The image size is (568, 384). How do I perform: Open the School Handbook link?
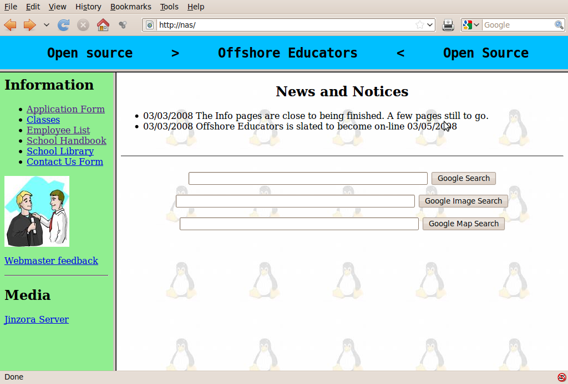[67, 141]
